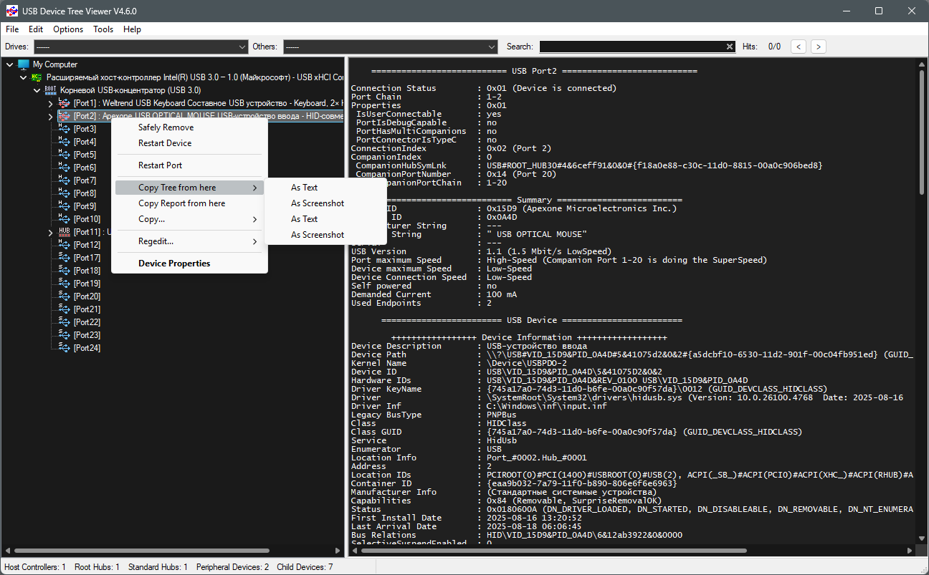Click the SuperSpeed icon beside Port24

[64, 348]
